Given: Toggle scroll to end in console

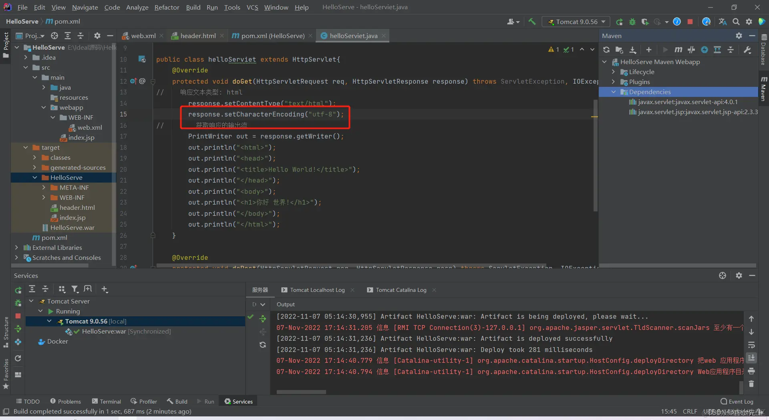Looking at the screenshot, I should [751, 358].
